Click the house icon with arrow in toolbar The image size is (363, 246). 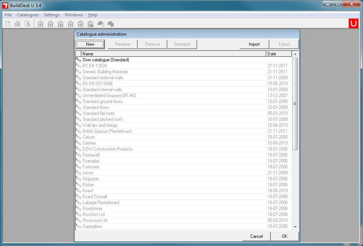coord(90,24)
